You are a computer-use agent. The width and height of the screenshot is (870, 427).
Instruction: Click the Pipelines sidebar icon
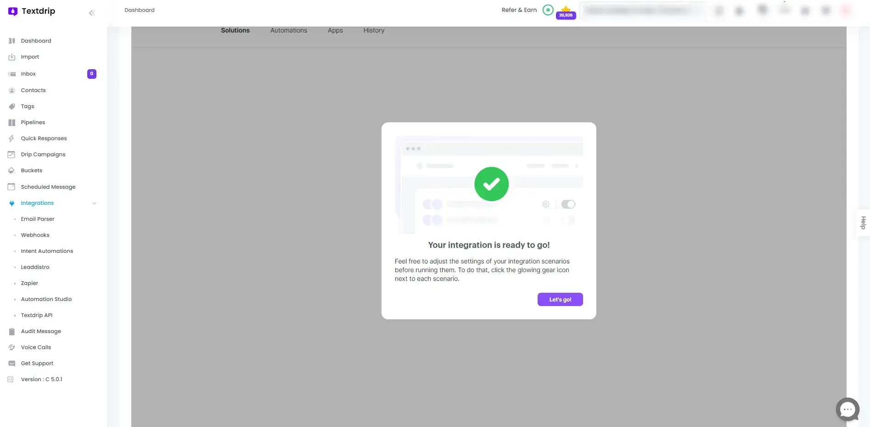point(12,122)
